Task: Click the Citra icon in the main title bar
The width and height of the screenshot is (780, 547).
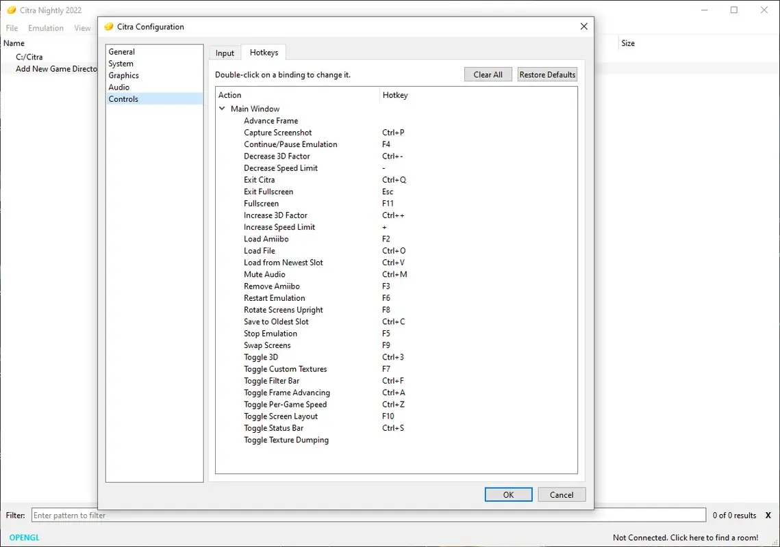Action: (11, 10)
